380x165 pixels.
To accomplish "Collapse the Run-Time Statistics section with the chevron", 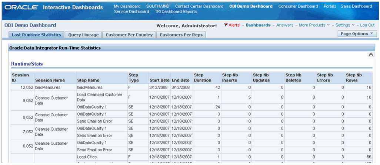I will [370, 54].
